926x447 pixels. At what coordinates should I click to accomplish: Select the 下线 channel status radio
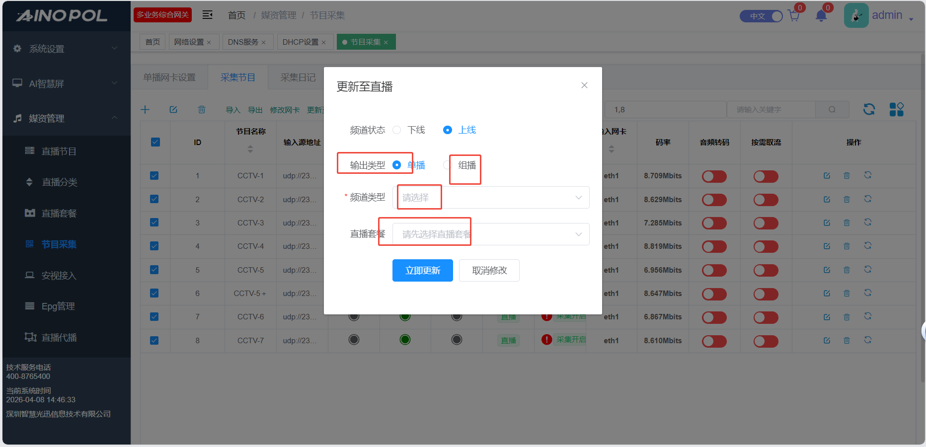(397, 130)
